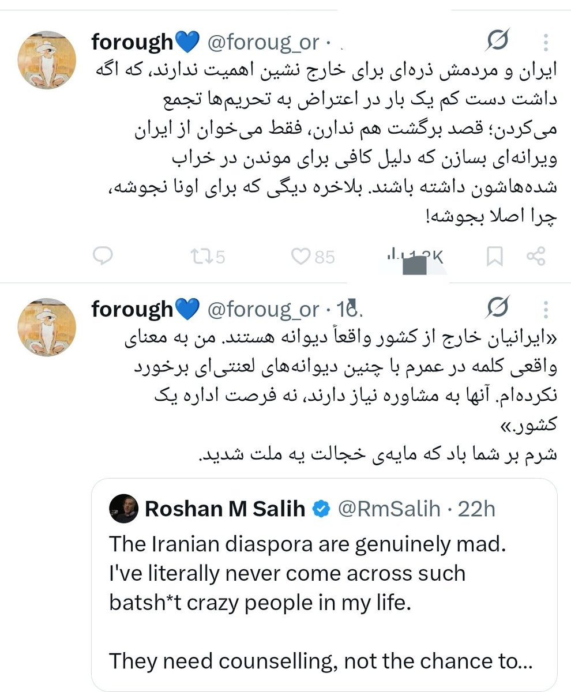
Task: Like the first tweet with 85 likes
Action: tap(313, 257)
